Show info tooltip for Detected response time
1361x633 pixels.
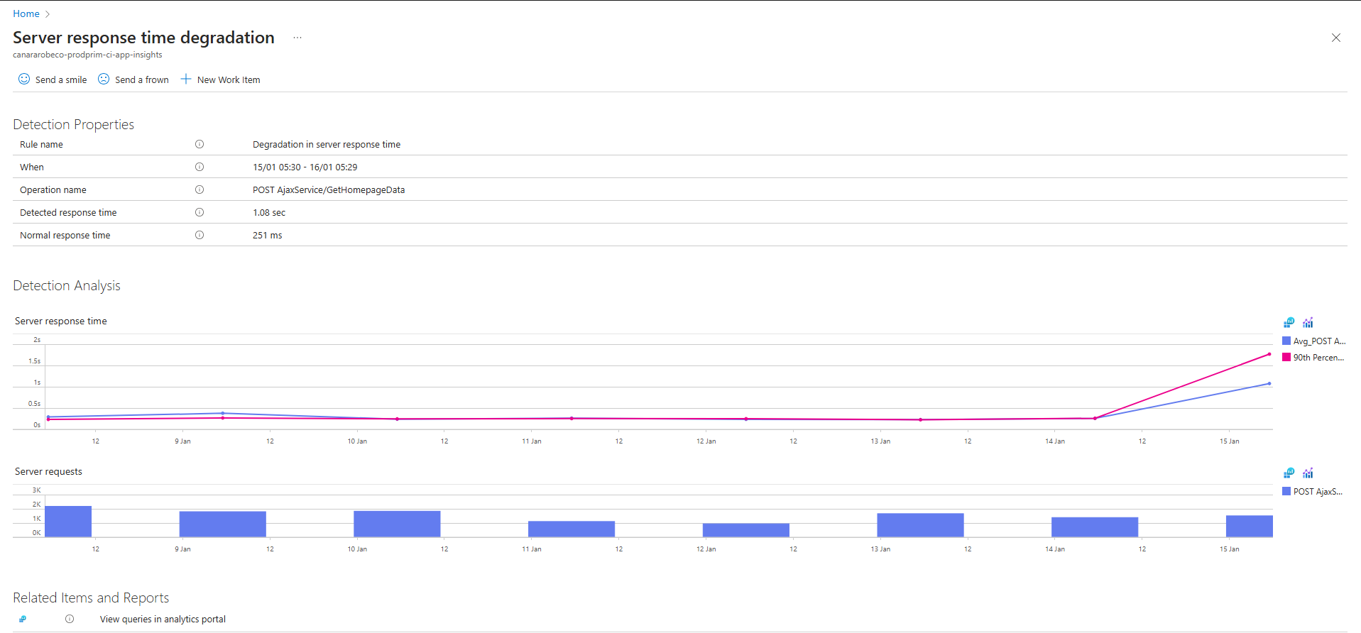point(199,212)
